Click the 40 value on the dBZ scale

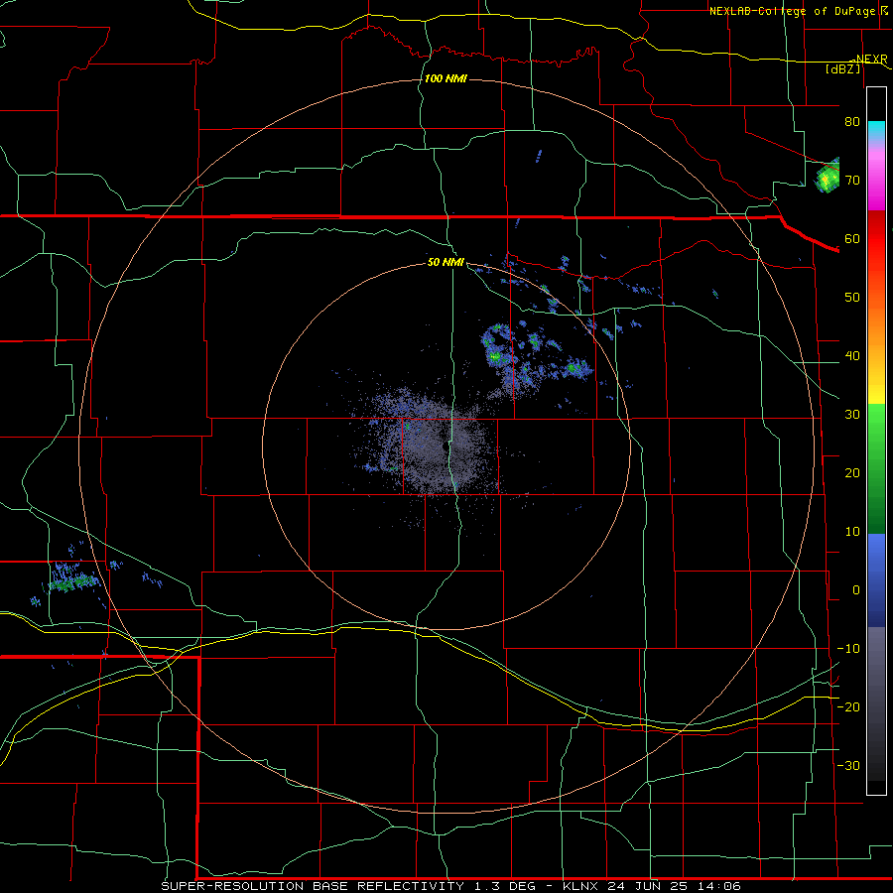click(852, 356)
